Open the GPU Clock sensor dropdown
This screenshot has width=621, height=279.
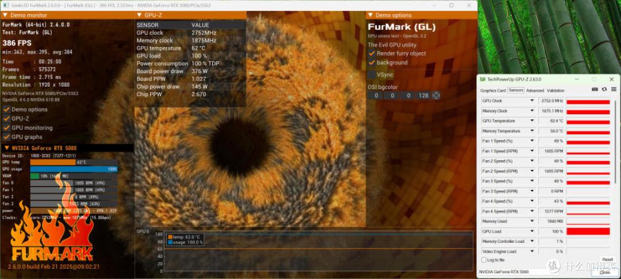pos(532,101)
